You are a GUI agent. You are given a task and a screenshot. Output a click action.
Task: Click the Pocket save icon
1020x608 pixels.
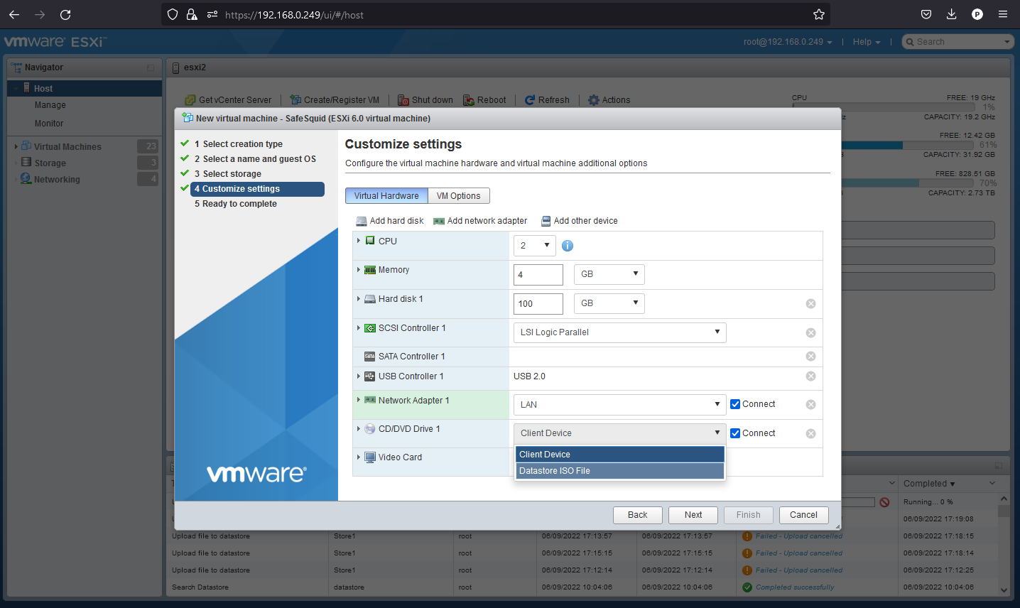(x=926, y=14)
